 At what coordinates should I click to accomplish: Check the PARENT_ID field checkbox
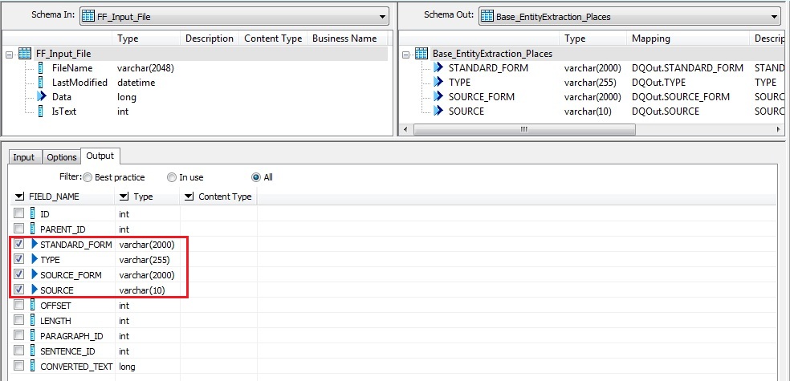[x=19, y=229]
